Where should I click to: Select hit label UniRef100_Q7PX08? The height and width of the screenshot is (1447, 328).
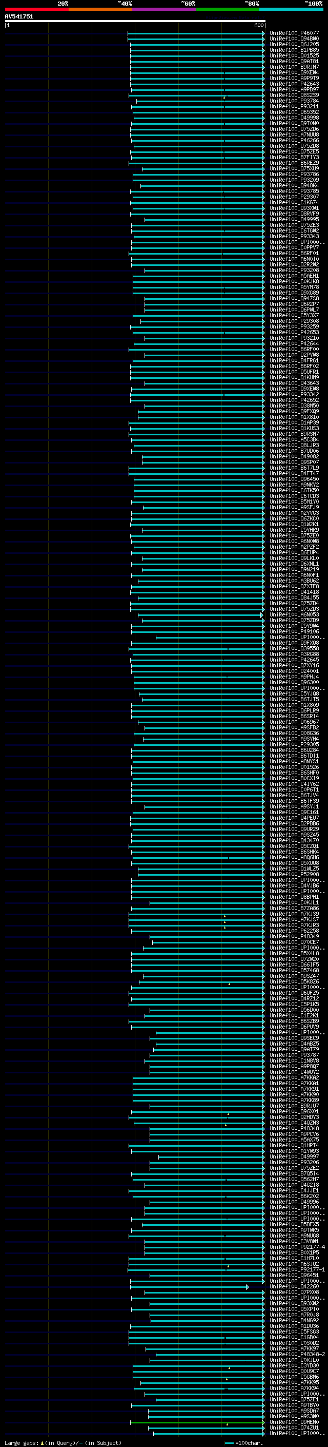tap(294, 1292)
